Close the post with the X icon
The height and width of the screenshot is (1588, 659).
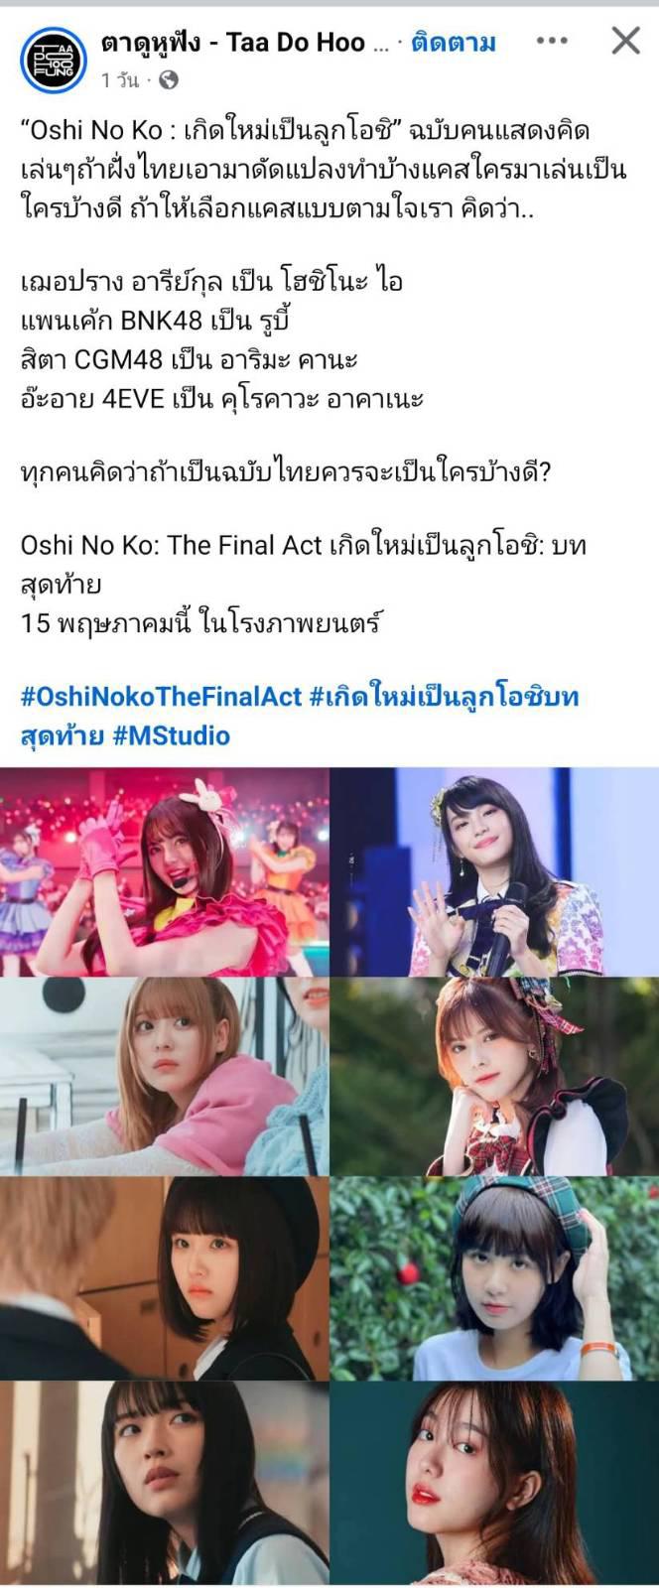625,41
